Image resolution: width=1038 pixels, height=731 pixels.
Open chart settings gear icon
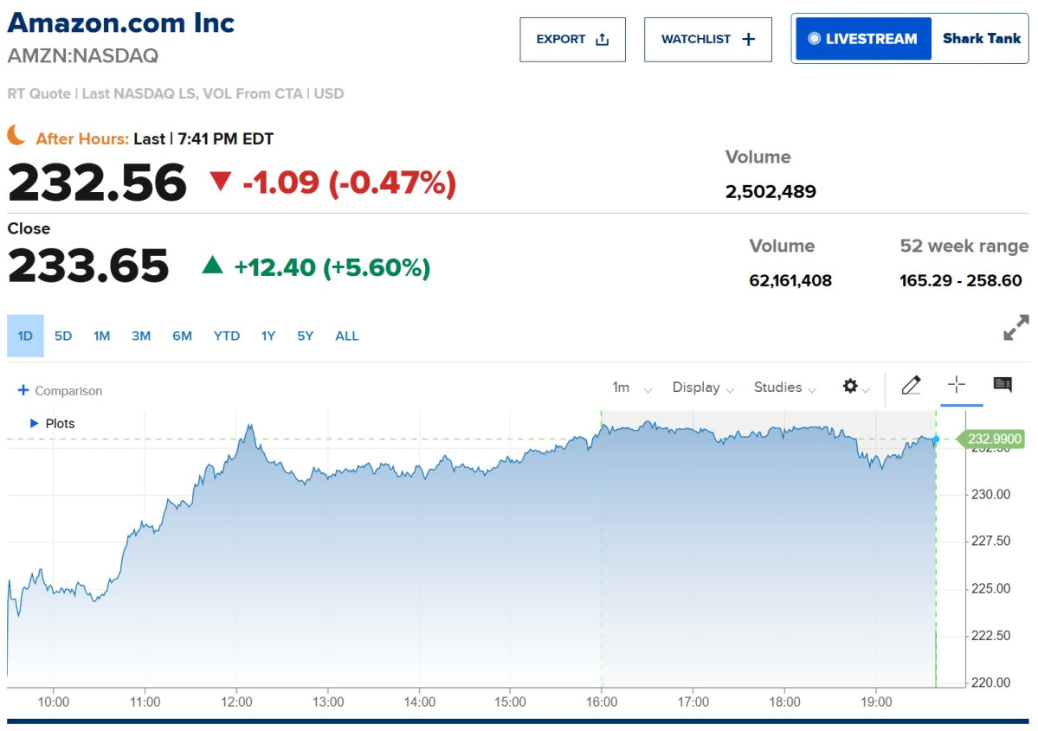pos(851,387)
